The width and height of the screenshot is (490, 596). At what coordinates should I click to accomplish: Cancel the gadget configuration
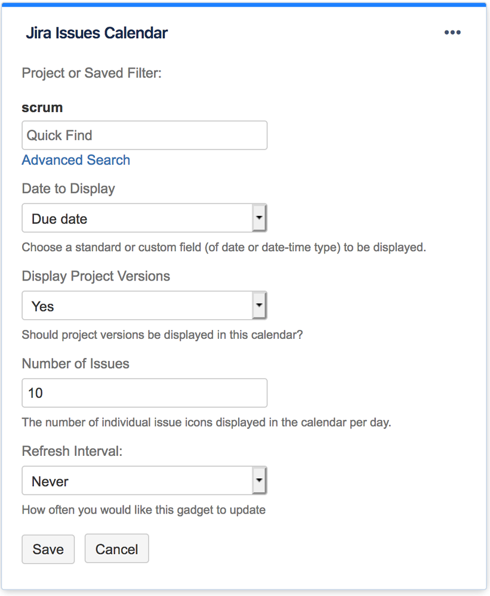(x=116, y=549)
